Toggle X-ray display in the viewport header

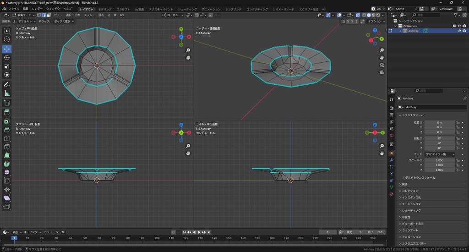[x=358, y=15]
